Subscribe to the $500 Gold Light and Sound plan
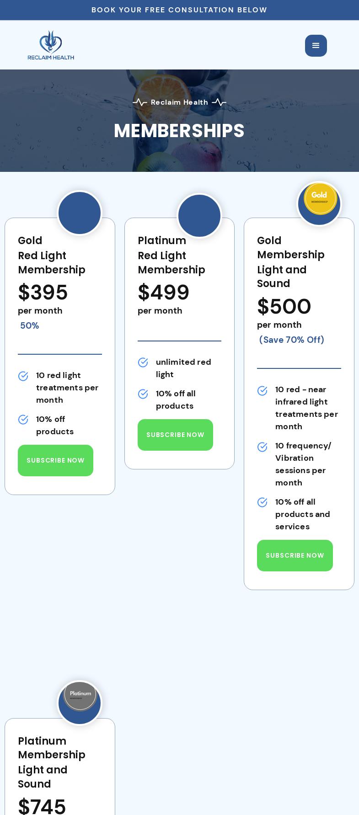This screenshot has width=359, height=815. pos(295,555)
